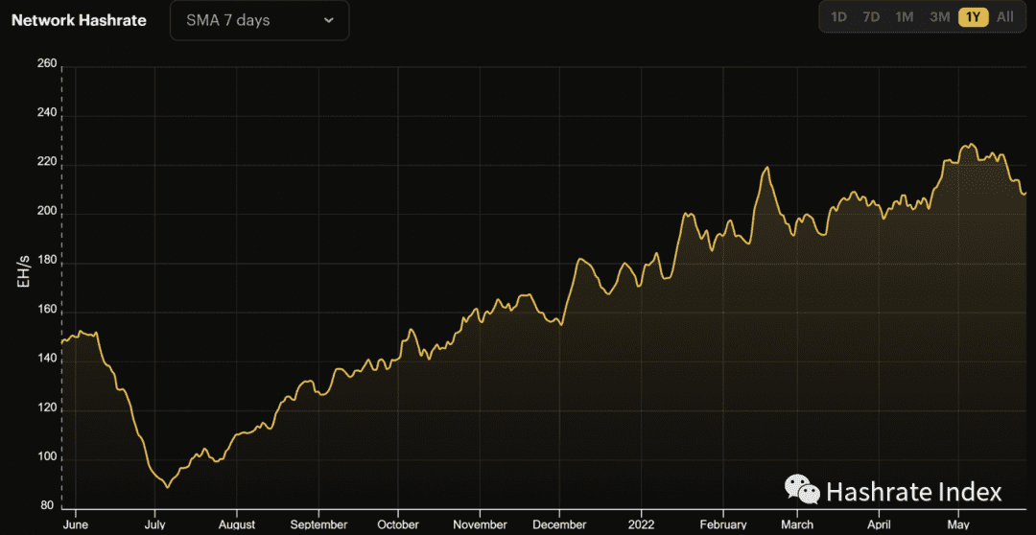This screenshot has height=535, width=1036.
Task: Select the 1M time range
Action: click(904, 17)
